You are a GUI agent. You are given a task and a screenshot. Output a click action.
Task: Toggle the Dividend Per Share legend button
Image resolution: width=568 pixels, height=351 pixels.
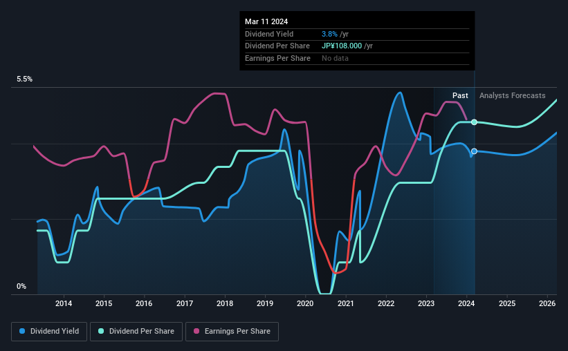coord(136,332)
